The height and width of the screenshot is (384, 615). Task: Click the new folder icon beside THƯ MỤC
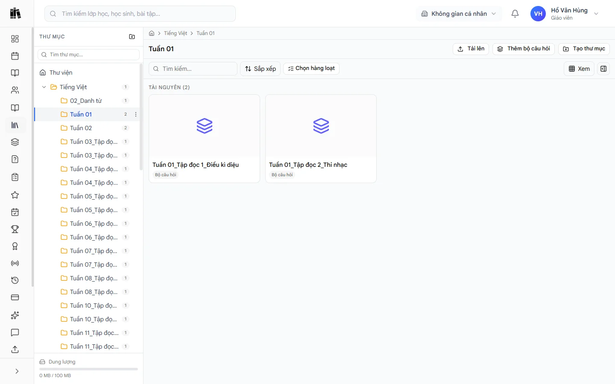click(x=132, y=37)
